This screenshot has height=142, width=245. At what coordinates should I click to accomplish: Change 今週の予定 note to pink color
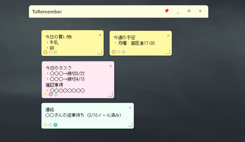[x=119, y=52]
